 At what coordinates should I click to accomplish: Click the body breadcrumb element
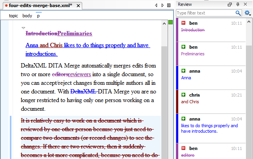coord(27,16)
